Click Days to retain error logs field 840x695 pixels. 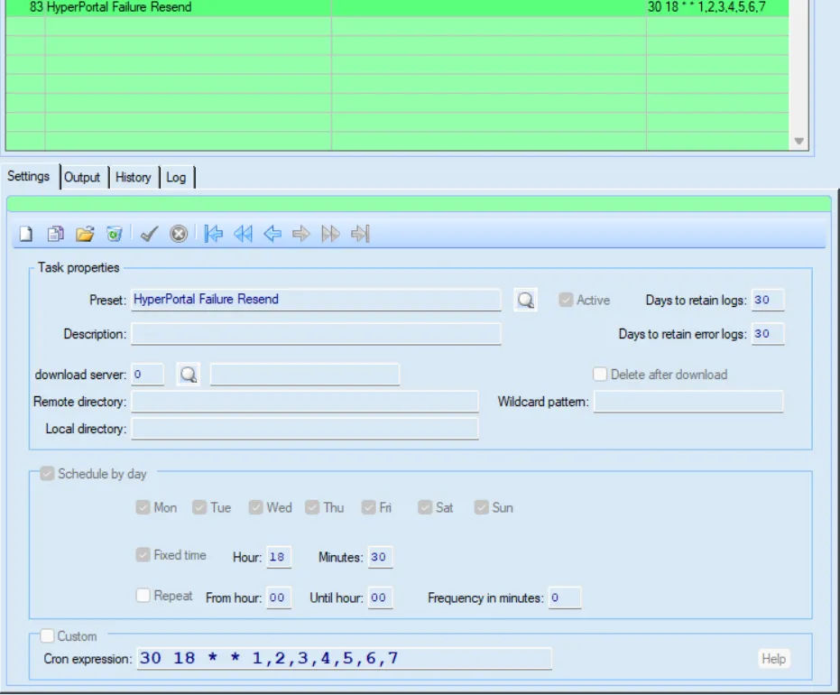(x=768, y=334)
